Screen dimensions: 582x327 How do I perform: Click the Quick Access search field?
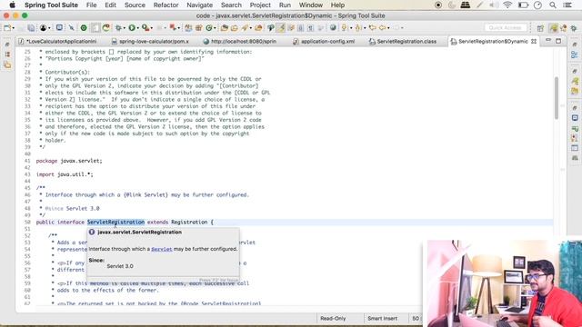click(506, 28)
